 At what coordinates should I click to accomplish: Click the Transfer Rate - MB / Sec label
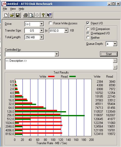(x=52, y=143)
